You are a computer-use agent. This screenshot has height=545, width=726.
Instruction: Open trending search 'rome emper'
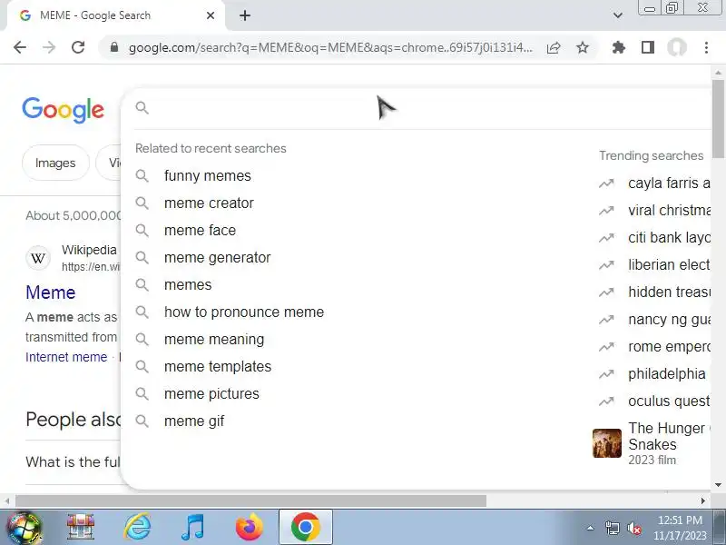[669, 347]
